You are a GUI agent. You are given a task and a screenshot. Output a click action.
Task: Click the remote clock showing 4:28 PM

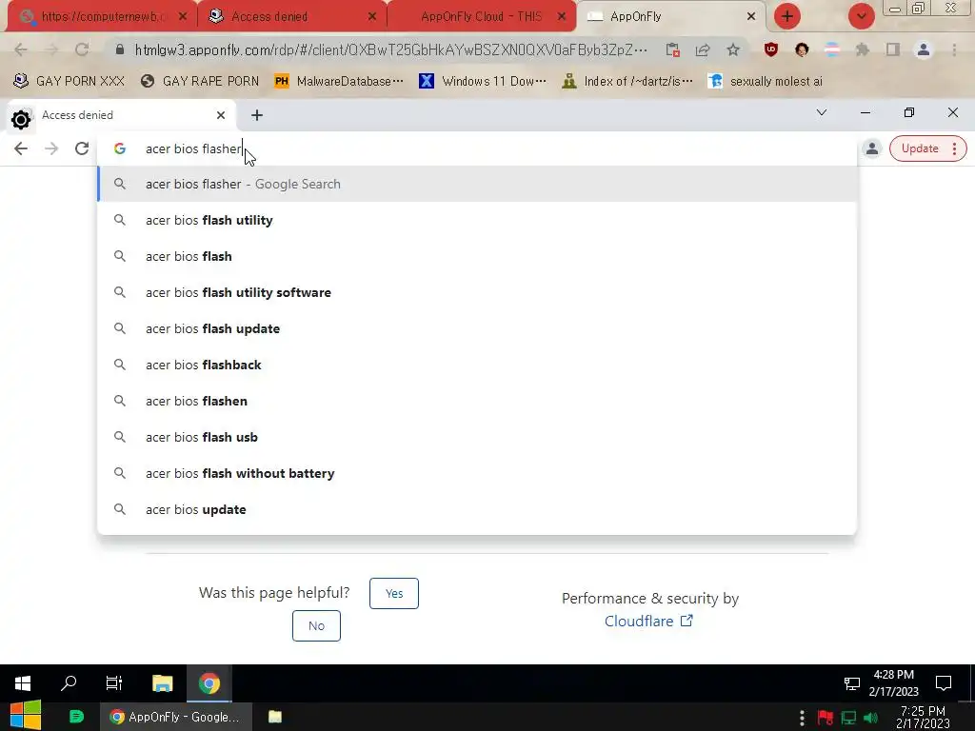(x=893, y=683)
